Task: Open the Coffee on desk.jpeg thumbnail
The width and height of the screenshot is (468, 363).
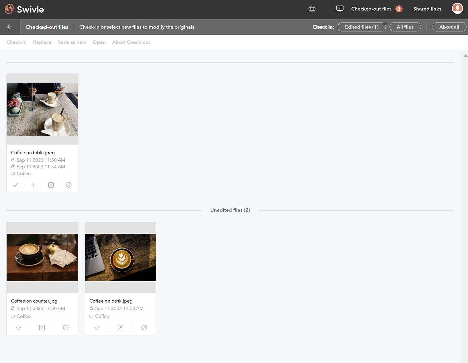Action: 120,257
